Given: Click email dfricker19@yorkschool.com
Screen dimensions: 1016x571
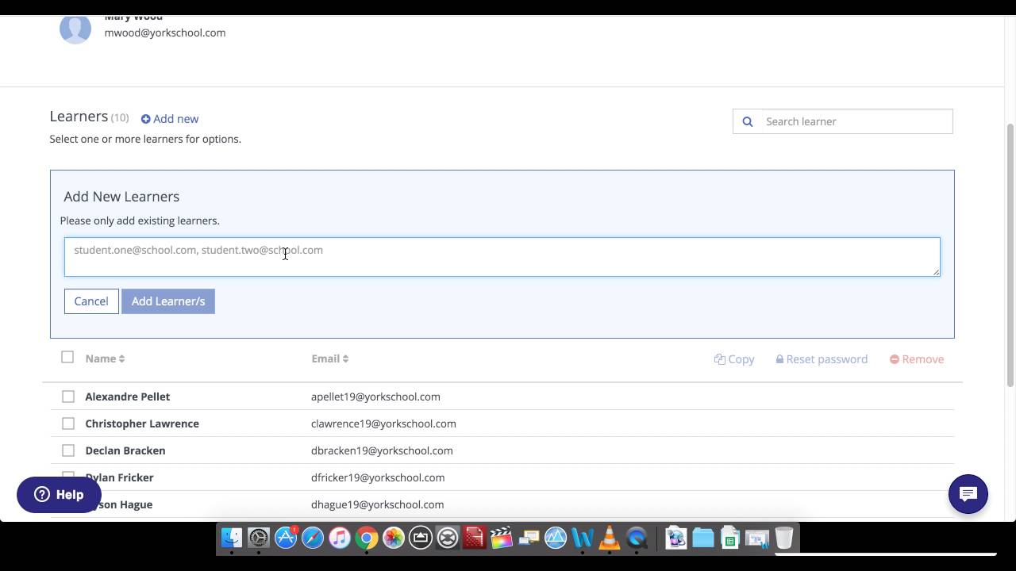Looking at the screenshot, I should (x=378, y=477).
